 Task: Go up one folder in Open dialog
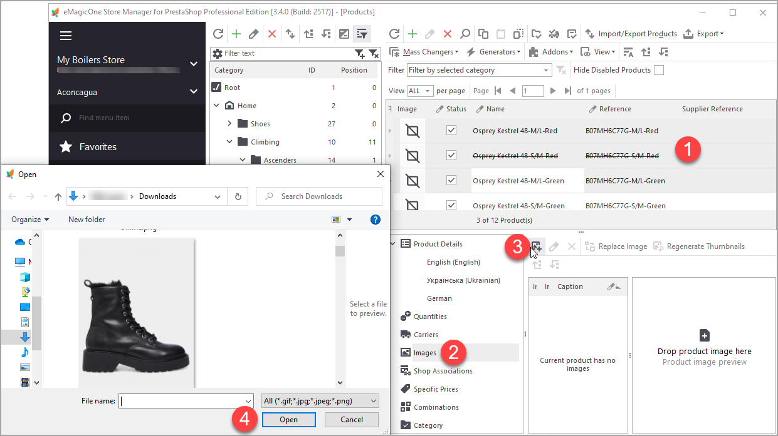pos(58,196)
